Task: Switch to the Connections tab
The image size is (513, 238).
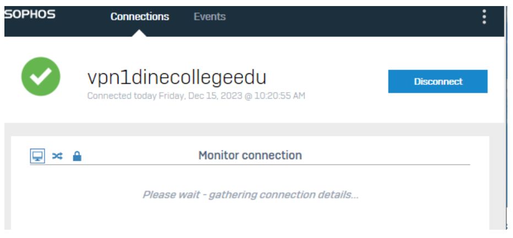Action: (140, 17)
